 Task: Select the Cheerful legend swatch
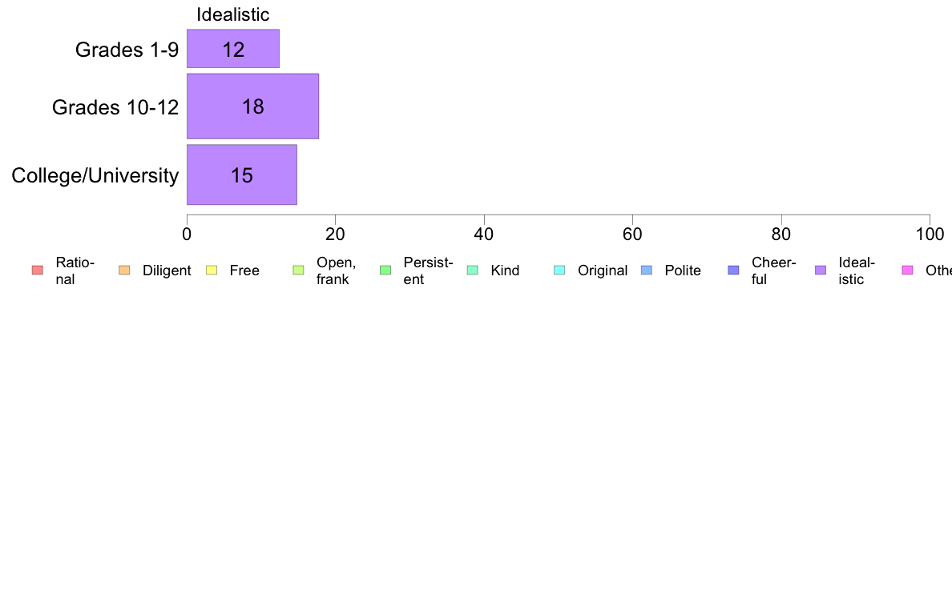coord(733,270)
